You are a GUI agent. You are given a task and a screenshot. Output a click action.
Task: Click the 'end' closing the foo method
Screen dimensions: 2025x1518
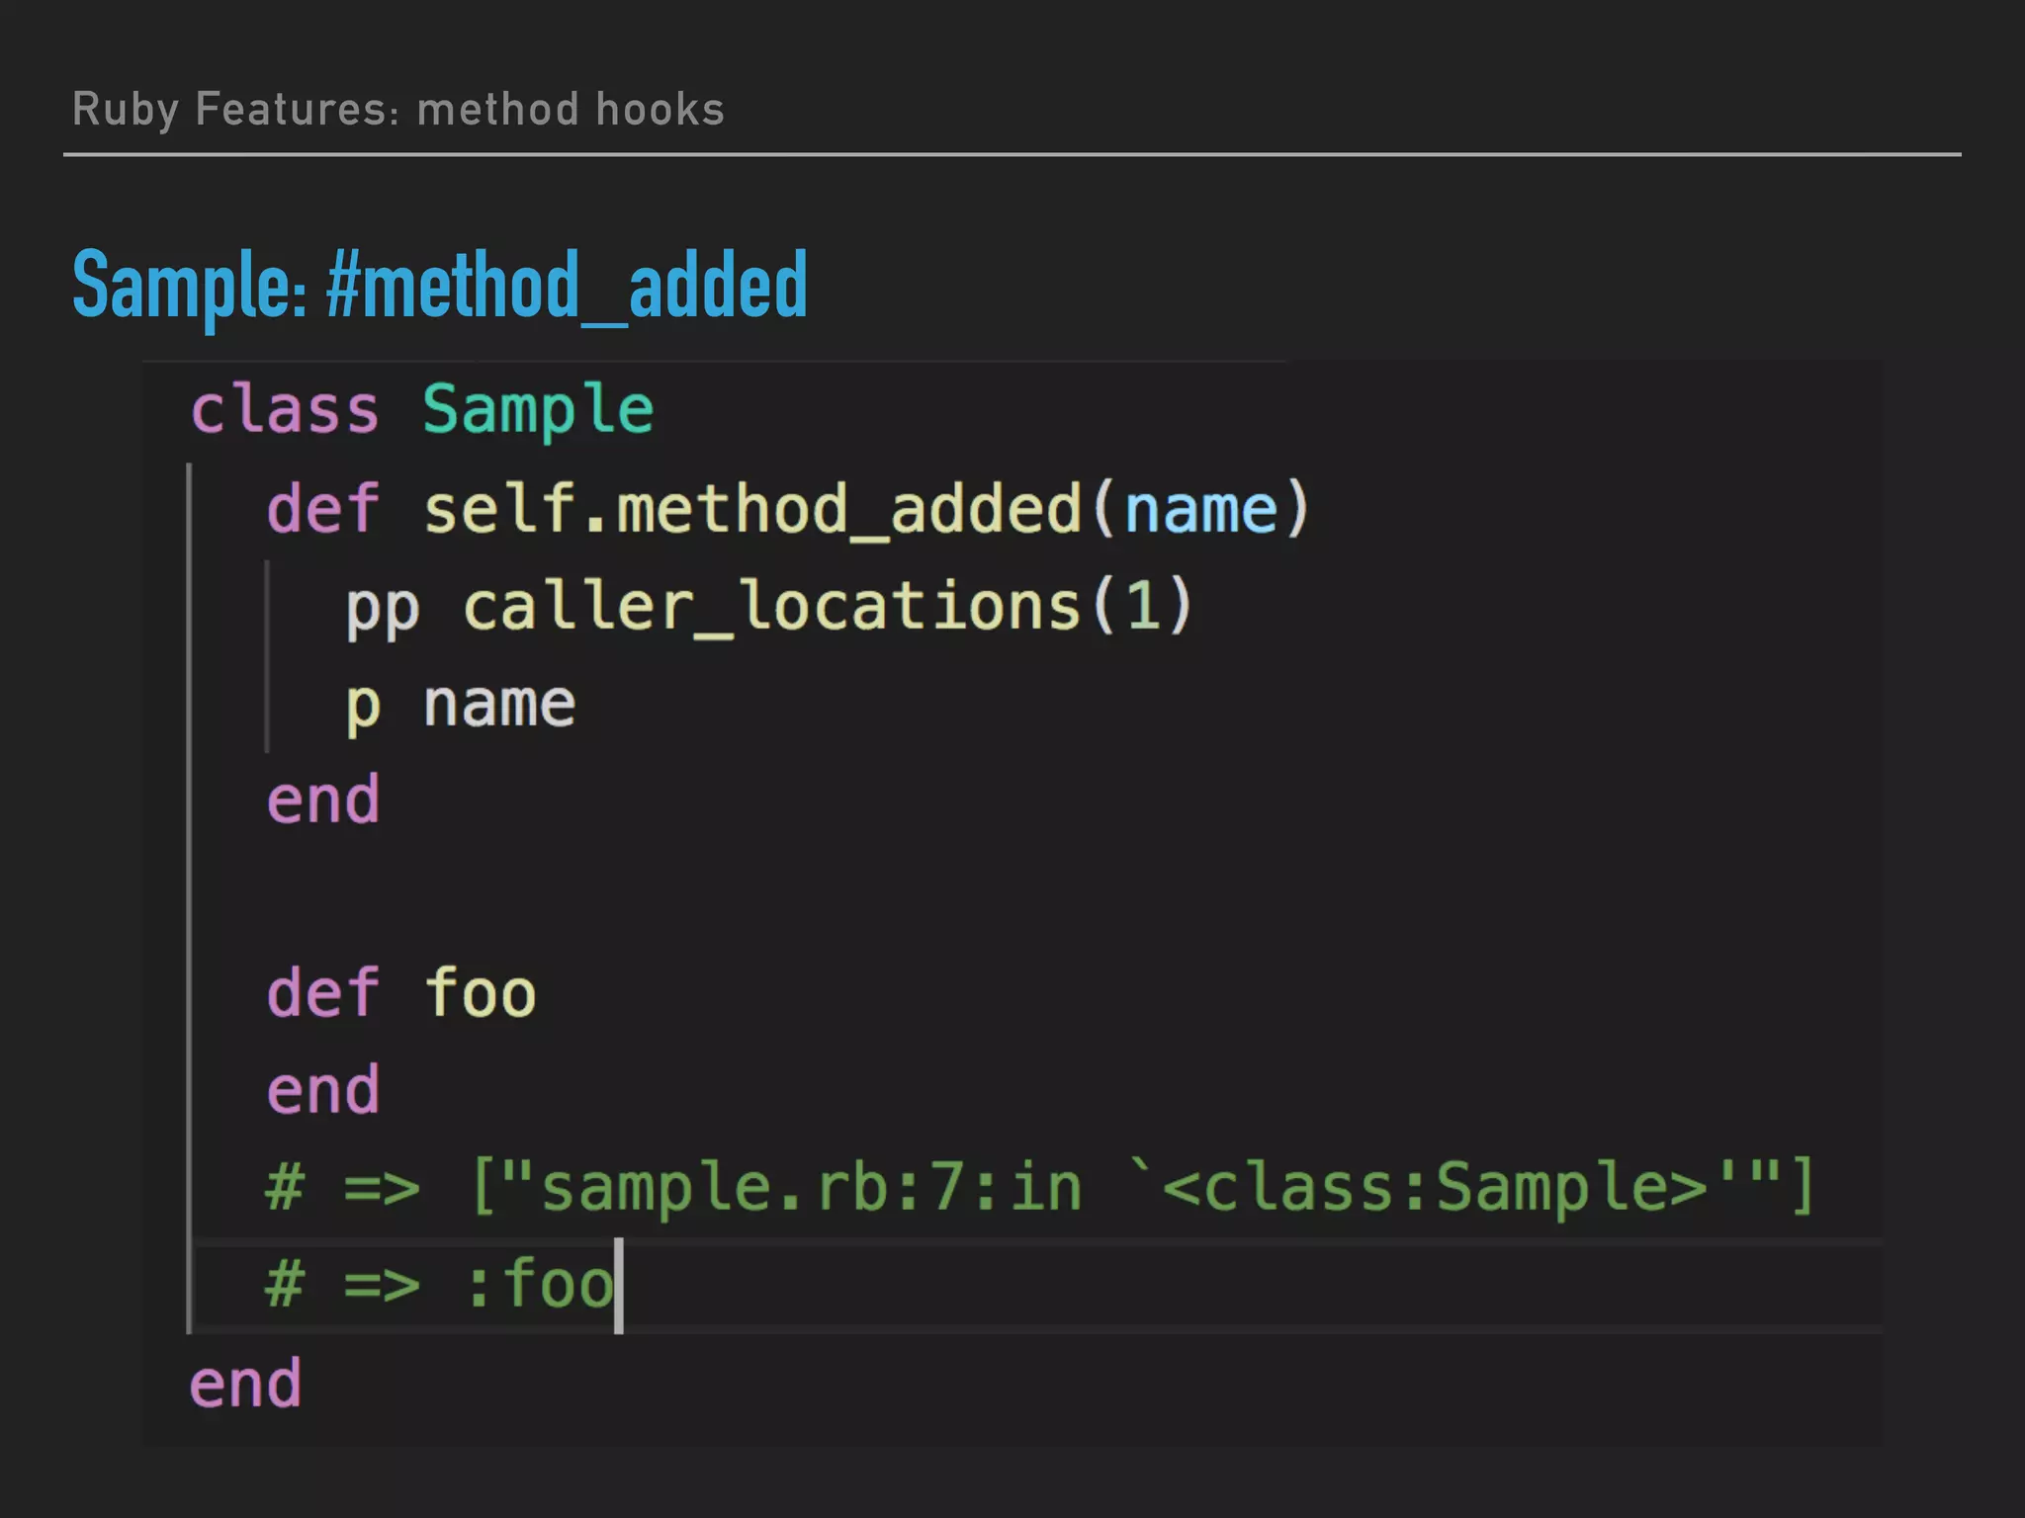pos(323,1090)
